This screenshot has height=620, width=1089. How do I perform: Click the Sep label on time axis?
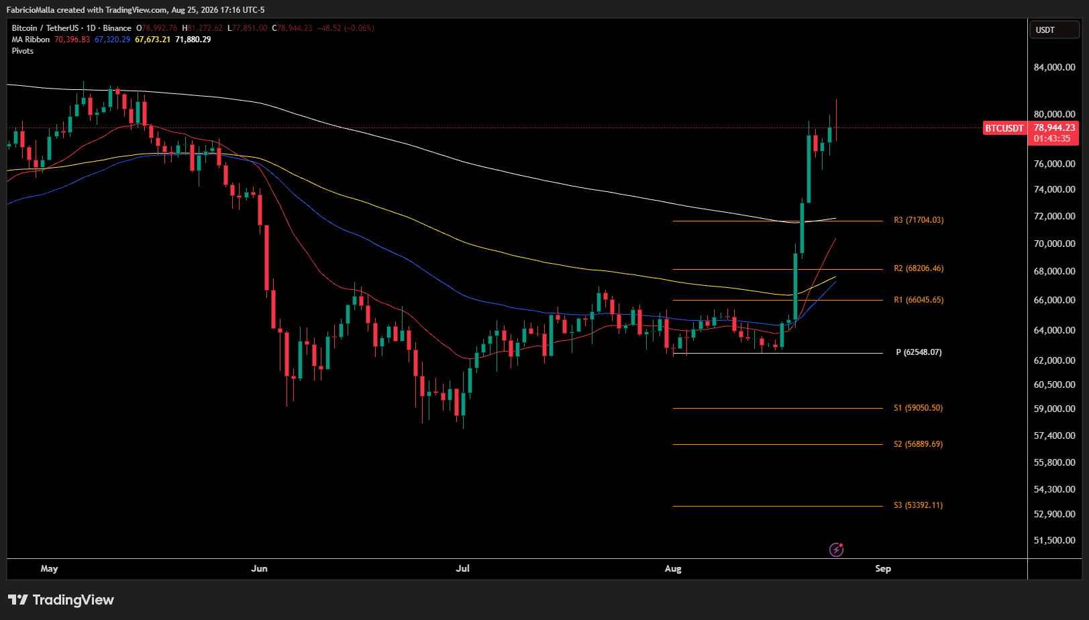pyautogui.click(x=883, y=569)
